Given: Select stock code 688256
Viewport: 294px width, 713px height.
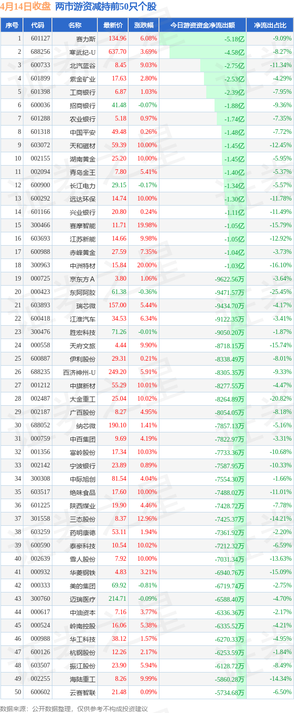Looking at the screenshot, I should coord(40,52).
